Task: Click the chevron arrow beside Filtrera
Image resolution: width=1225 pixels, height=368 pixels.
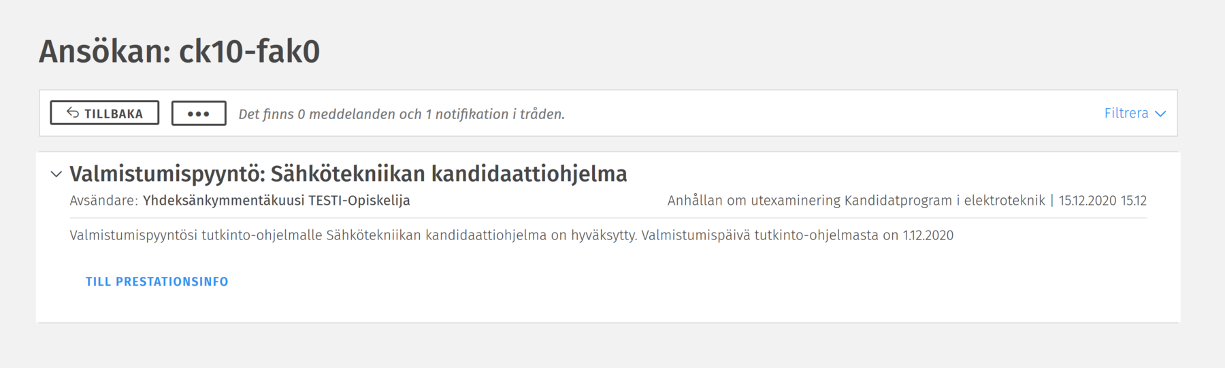Action: point(1161,114)
